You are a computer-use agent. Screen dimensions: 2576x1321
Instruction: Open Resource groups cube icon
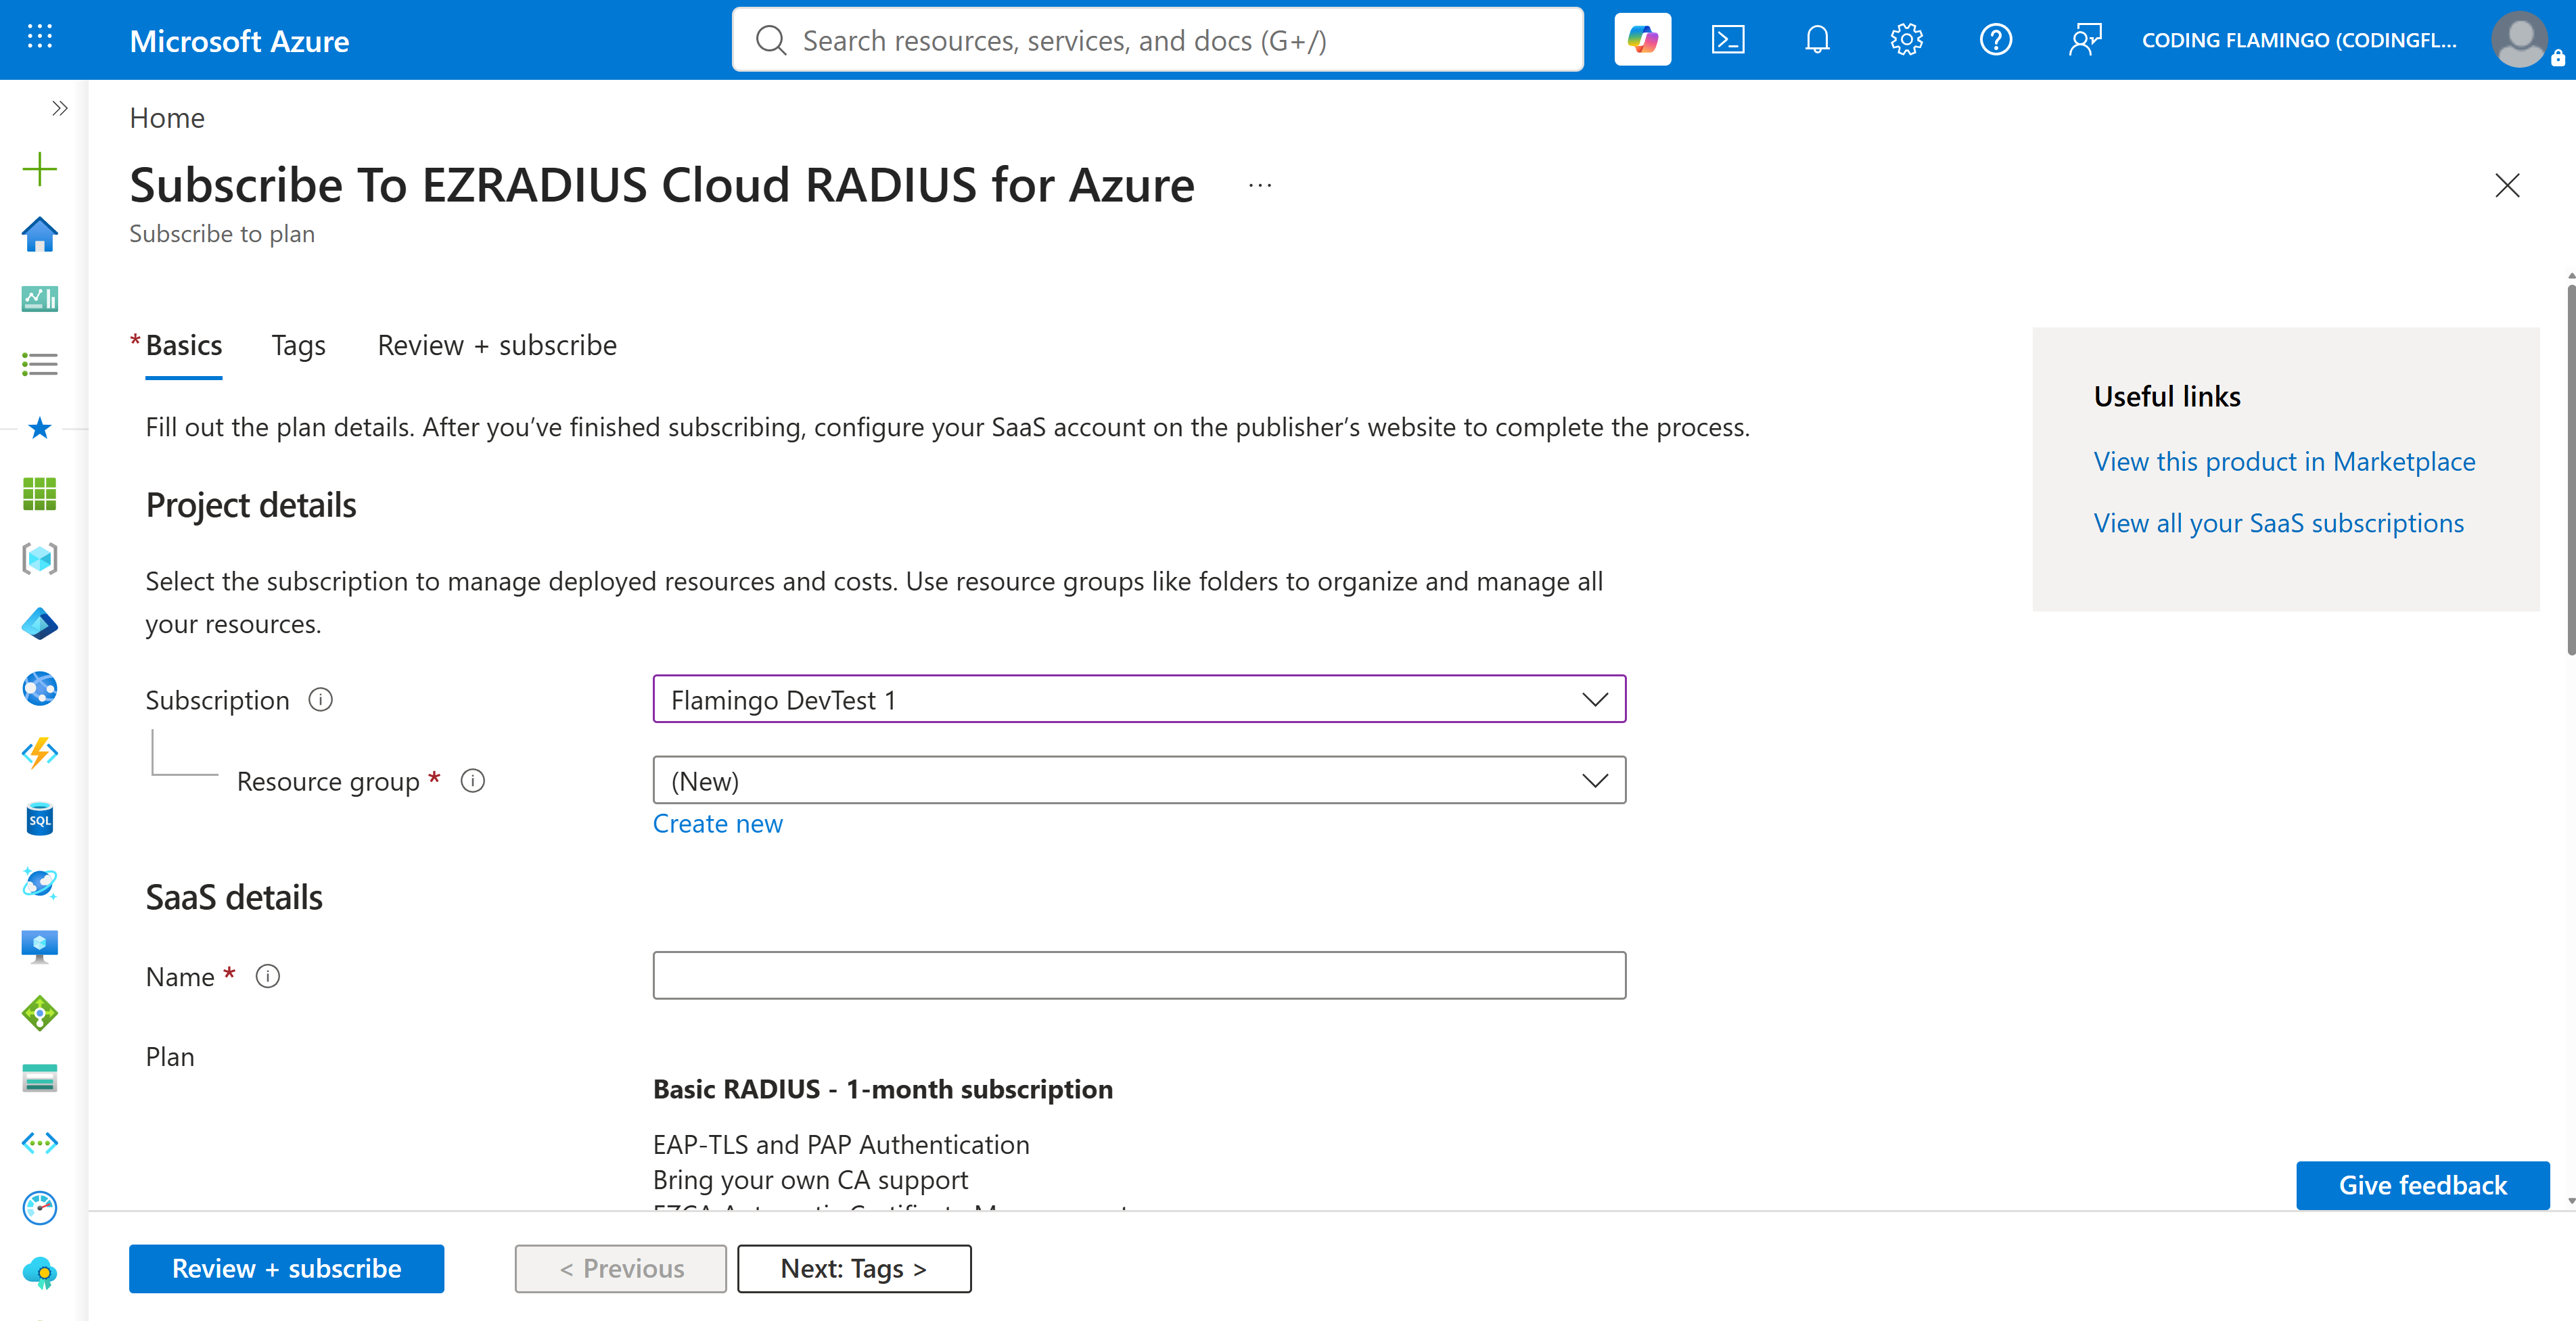(40, 559)
